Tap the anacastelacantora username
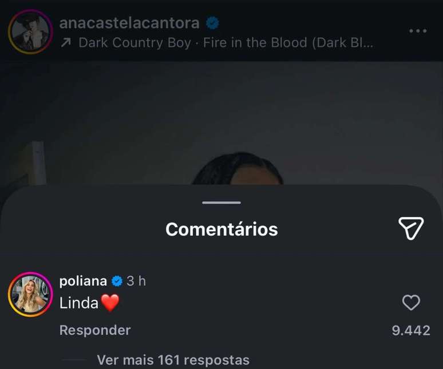The width and height of the screenshot is (443, 369). 129,23
